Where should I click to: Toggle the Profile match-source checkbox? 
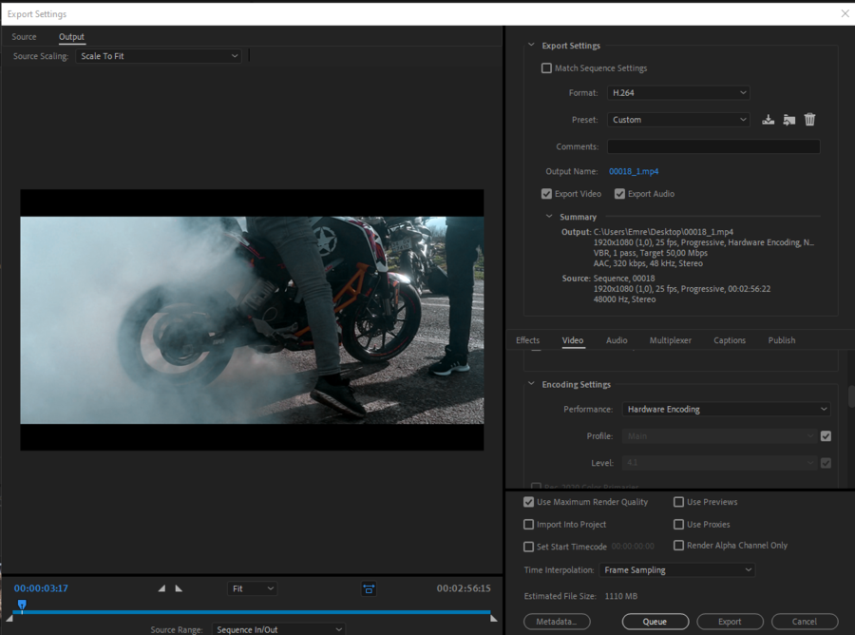point(826,436)
